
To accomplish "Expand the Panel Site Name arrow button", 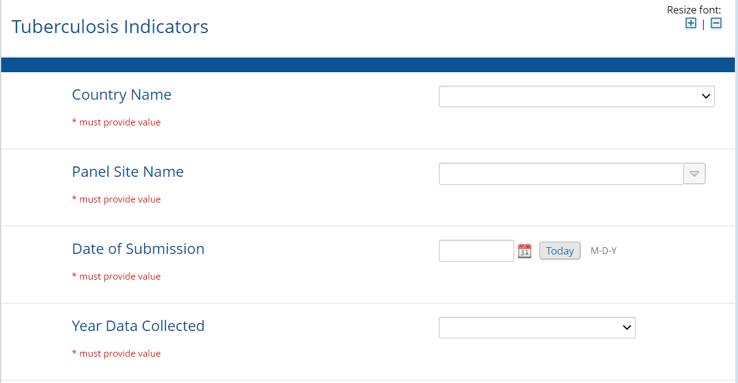I will [x=694, y=174].
